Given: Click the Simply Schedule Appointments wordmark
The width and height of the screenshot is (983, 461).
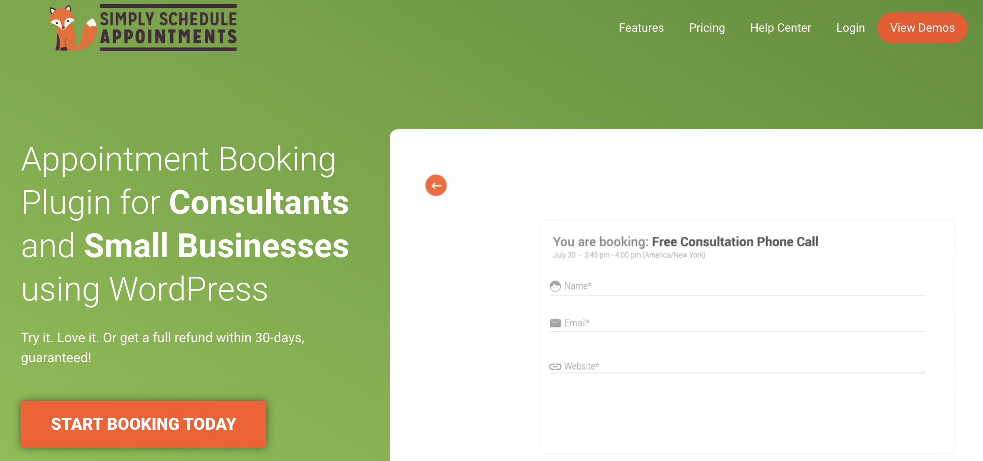Looking at the screenshot, I should (x=168, y=28).
